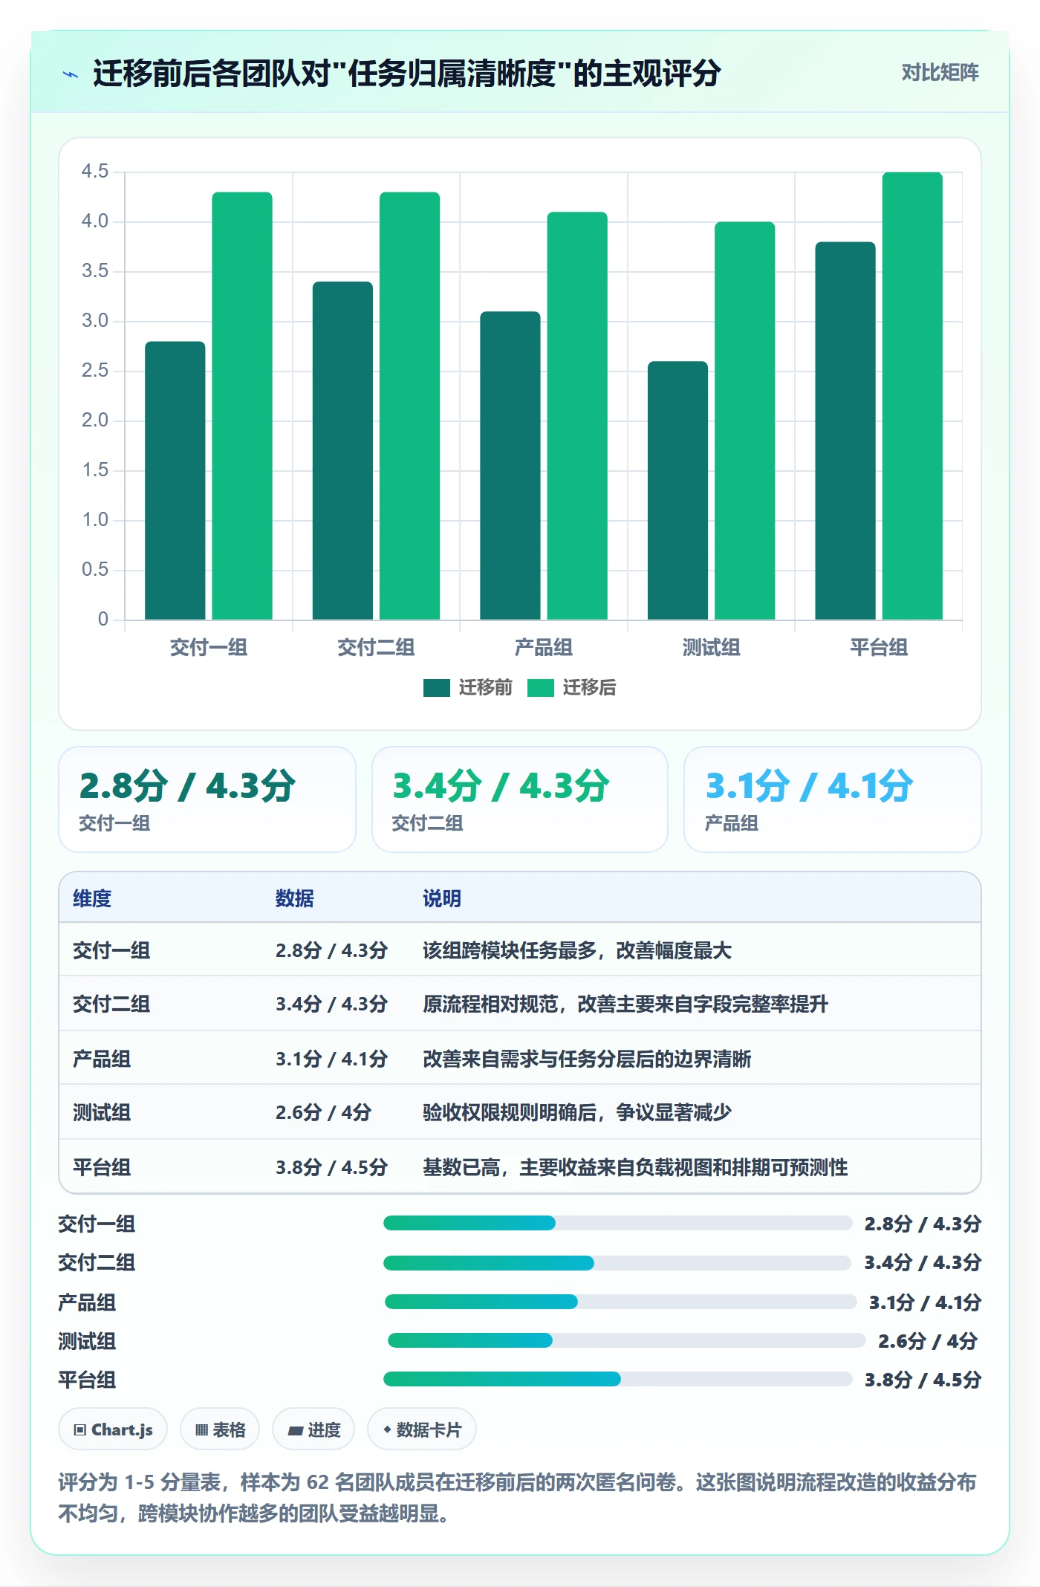
Task: Click the 迁移后 bar for 交付二组
Action: pos(409,406)
